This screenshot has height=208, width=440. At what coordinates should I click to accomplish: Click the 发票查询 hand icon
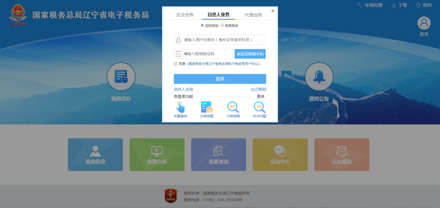click(x=180, y=107)
